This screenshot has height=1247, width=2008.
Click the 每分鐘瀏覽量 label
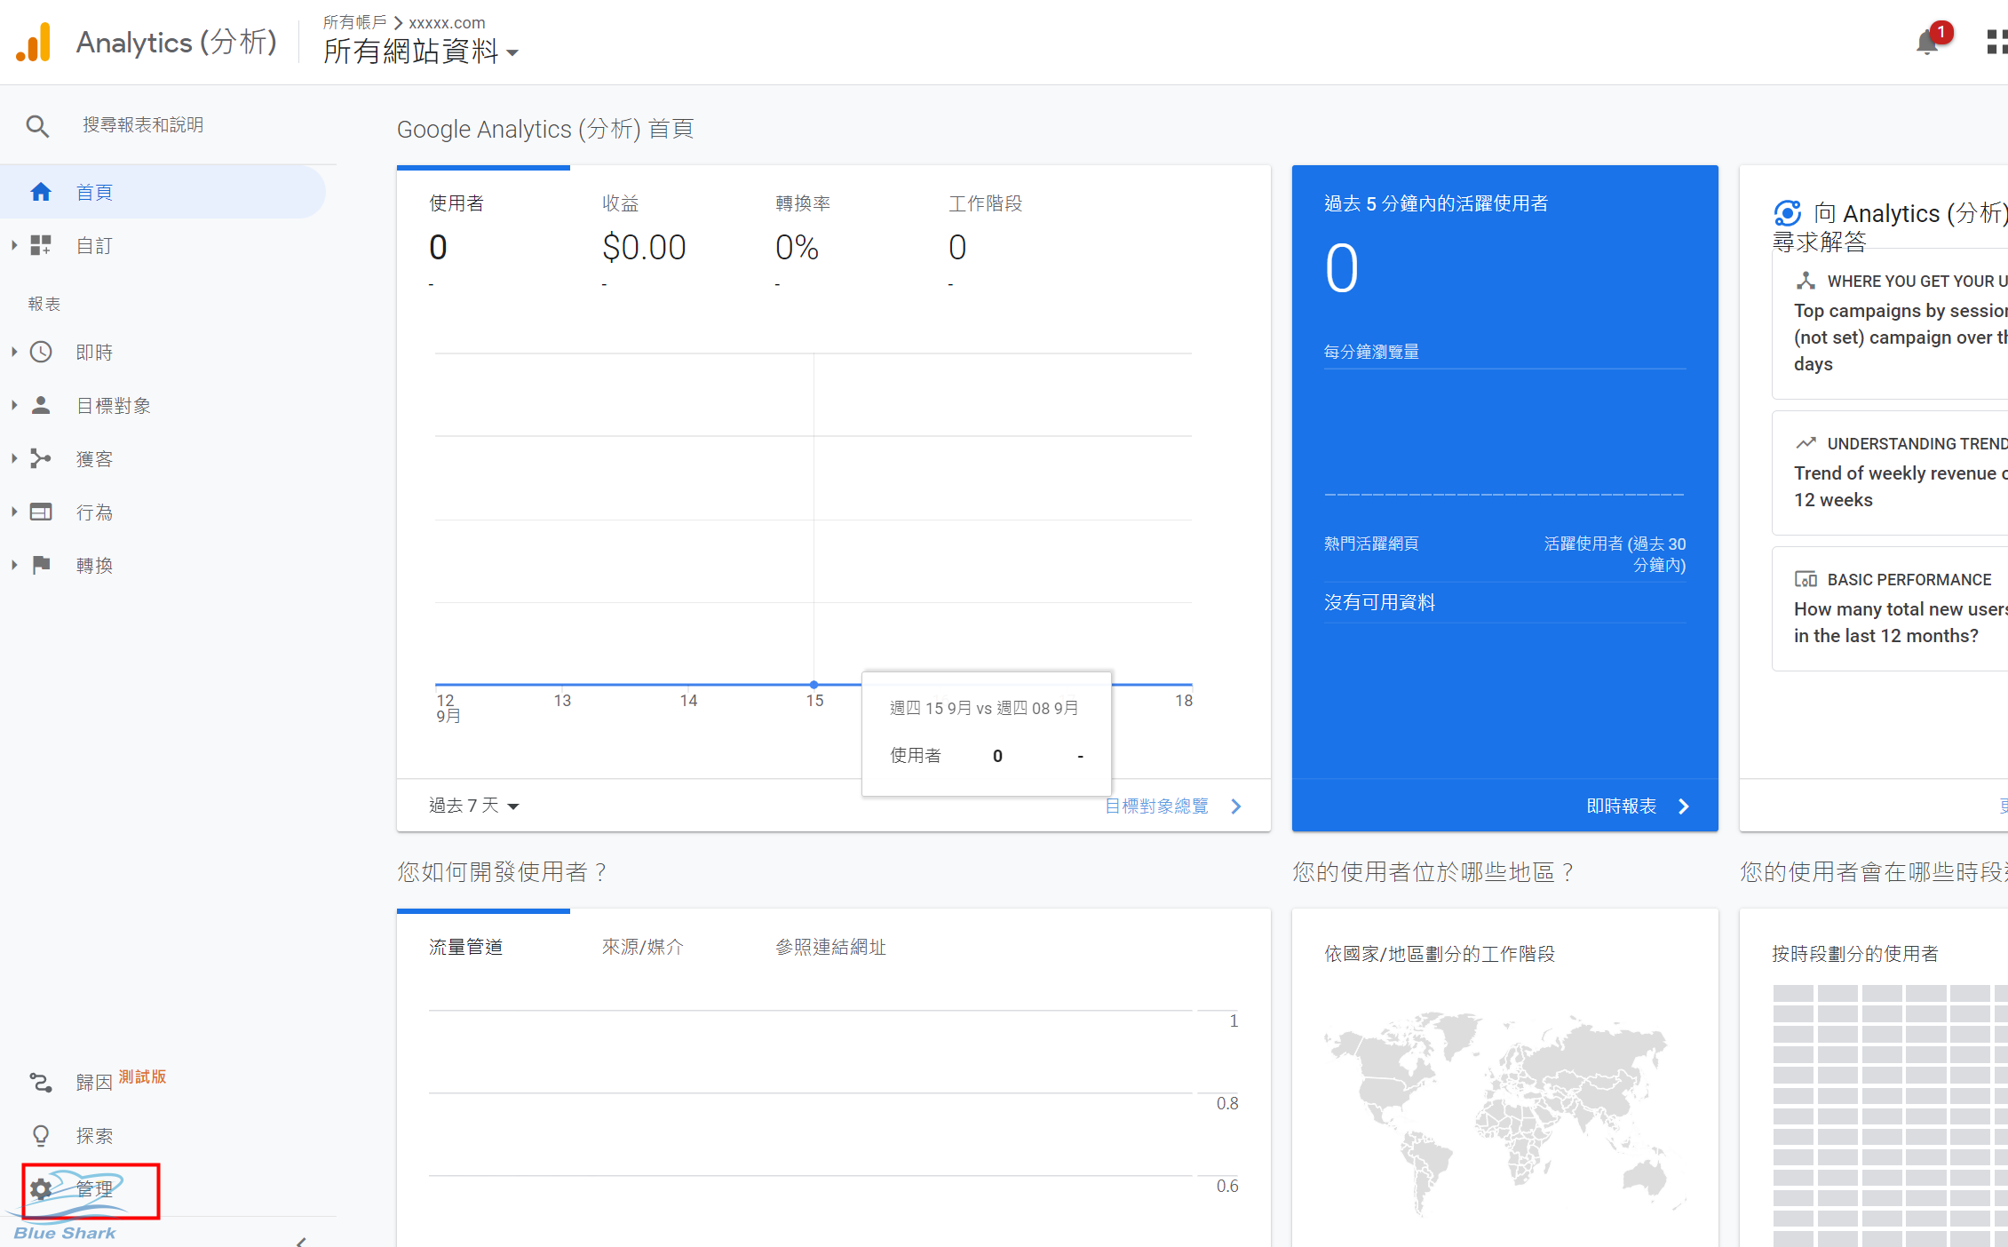pyautogui.click(x=1371, y=352)
